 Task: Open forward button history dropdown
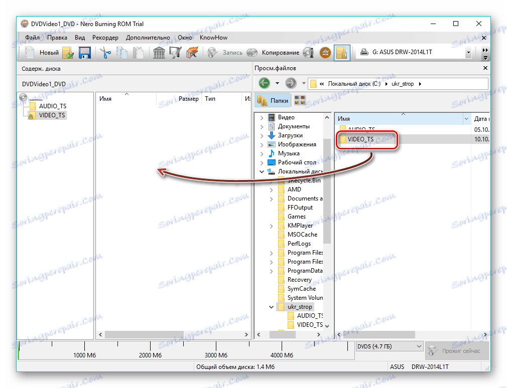click(304, 83)
